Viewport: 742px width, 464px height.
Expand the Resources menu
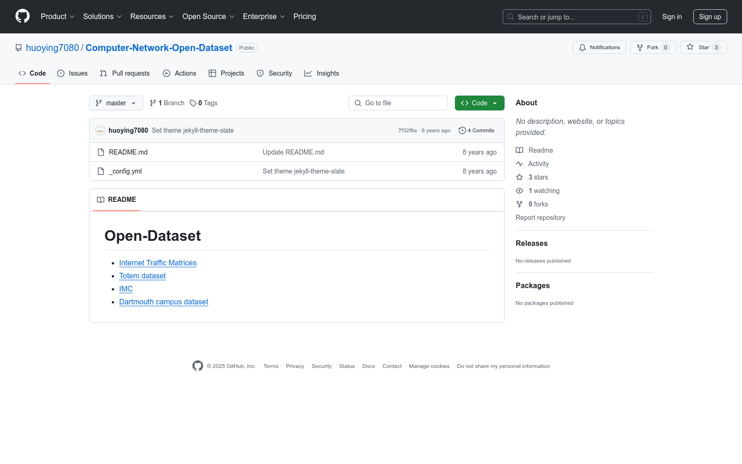pyautogui.click(x=152, y=17)
